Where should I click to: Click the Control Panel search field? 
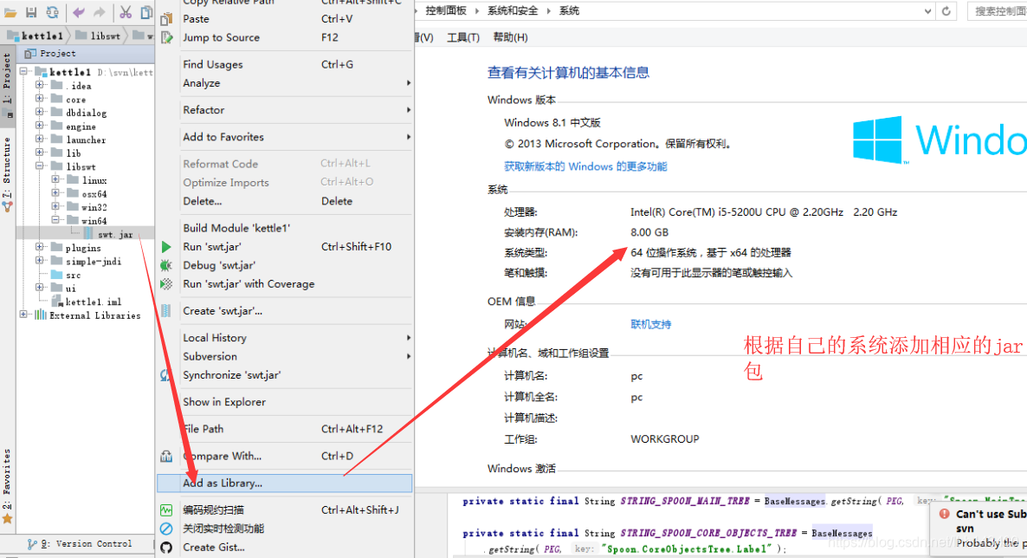[997, 11]
